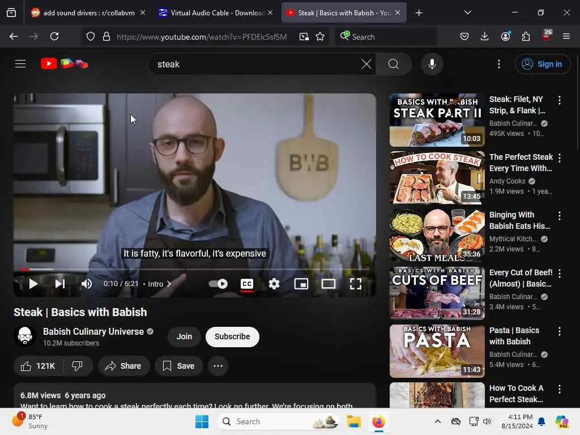This screenshot has width=580, height=435.
Task: Open menu for How To Cook A Perfect Steak
Action: (x=559, y=389)
